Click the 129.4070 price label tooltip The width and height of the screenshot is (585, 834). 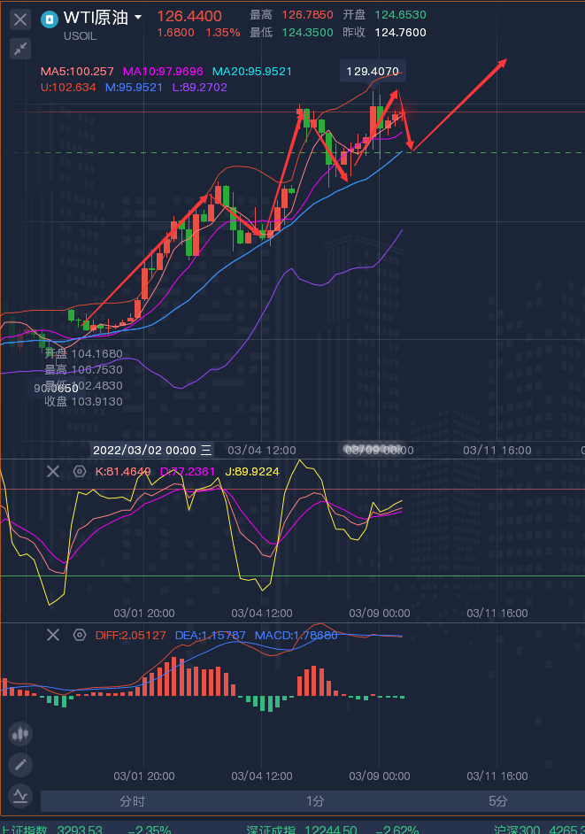click(x=373, y=71)
